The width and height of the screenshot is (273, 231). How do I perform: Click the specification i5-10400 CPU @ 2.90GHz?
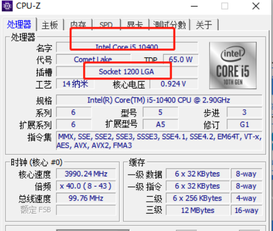coord(159,100)
